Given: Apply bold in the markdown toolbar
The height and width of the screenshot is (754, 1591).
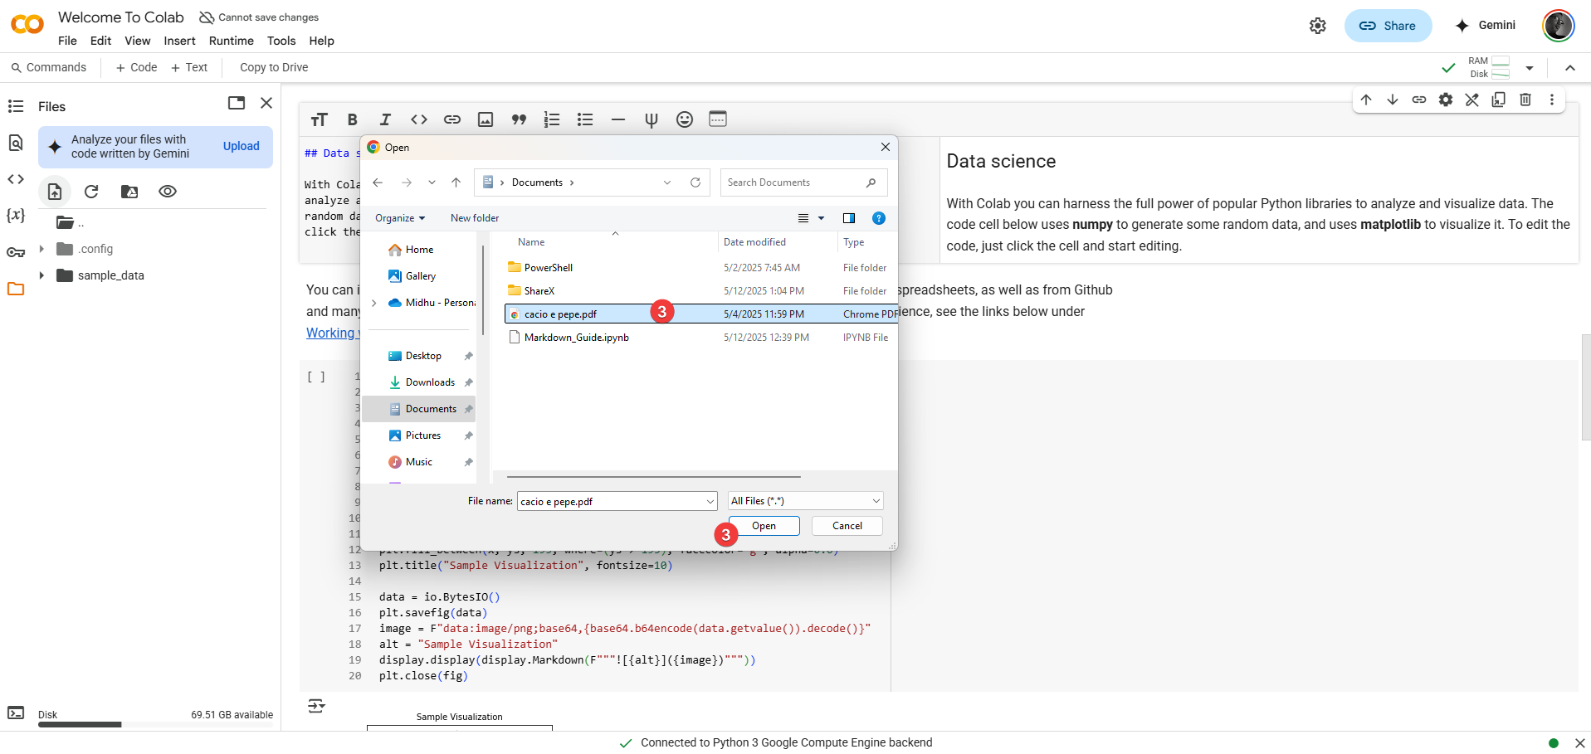Looking at the screenshot, I should (352, 119).
